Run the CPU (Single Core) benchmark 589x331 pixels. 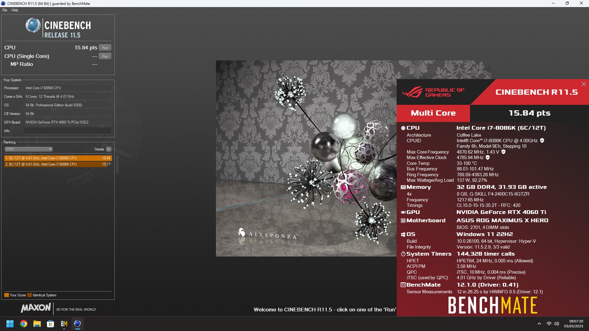coord(105,56)
